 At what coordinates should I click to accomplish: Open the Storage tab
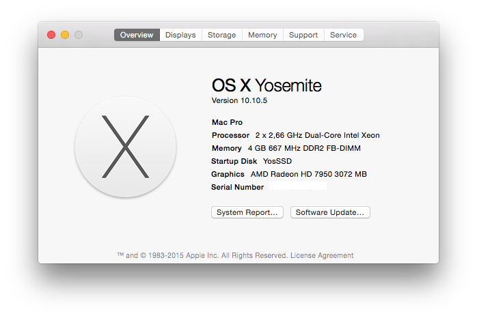pos(222,35)
